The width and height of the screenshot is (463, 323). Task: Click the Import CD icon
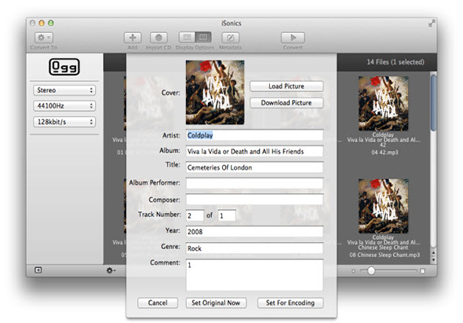click(159, 38)
